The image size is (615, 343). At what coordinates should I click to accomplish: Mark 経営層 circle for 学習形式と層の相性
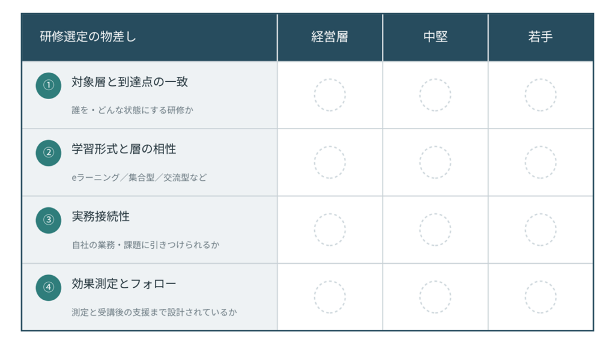330,162
